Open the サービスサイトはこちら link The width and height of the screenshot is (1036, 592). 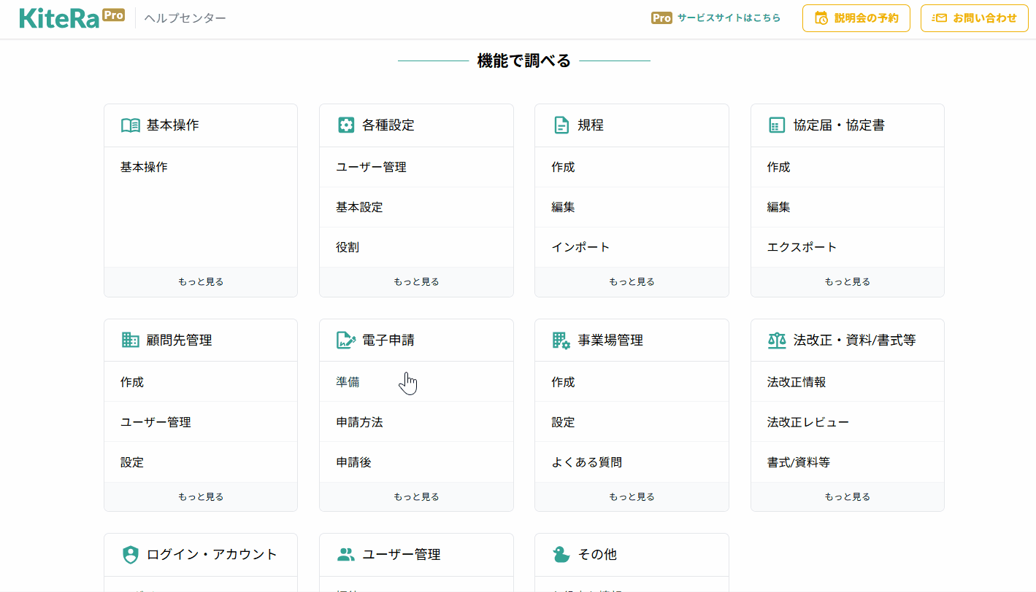tap(729, 18)
